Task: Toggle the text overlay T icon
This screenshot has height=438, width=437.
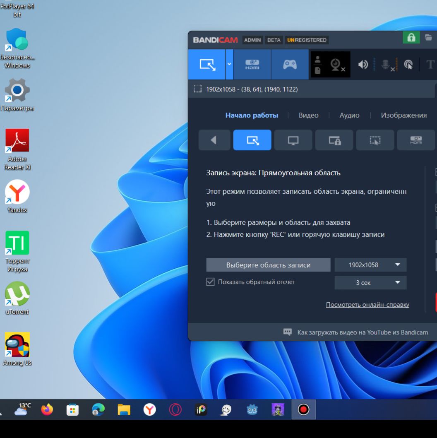Action: [430, 65]
